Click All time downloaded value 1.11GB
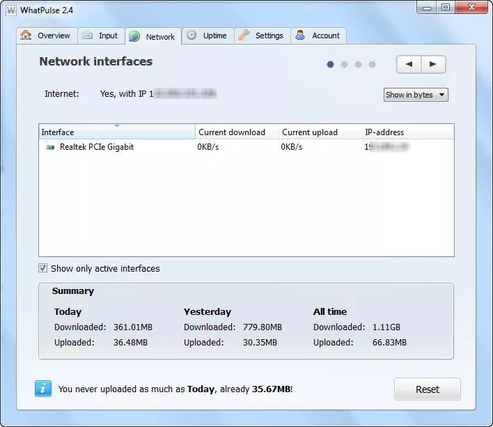This screenshot has width=493, height=427. tap(386, 327)
